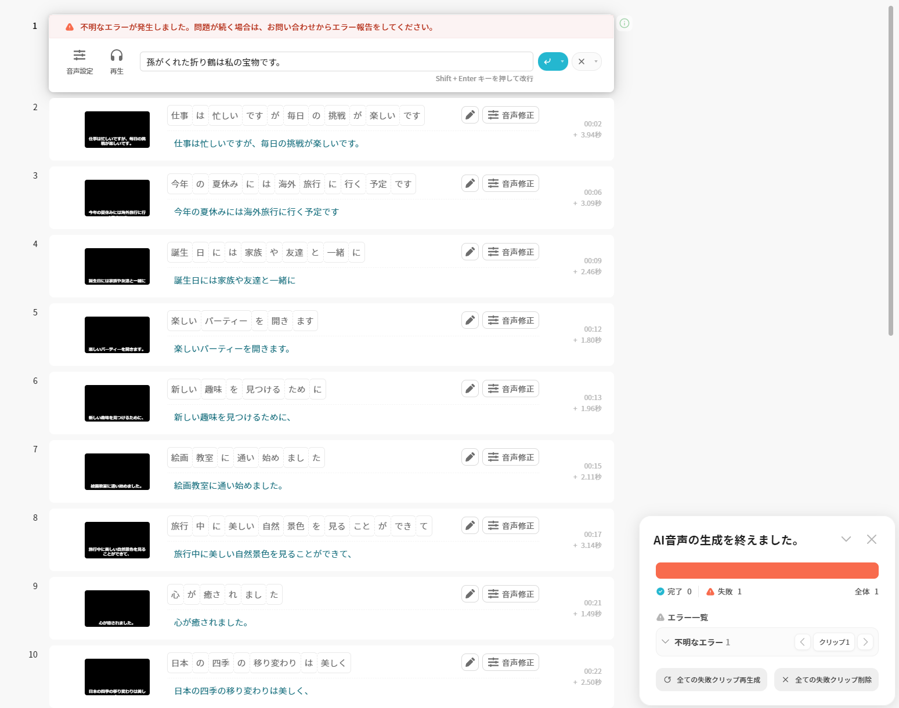
Task: Close the AI音声 generation panel
Action: coord(872,539)
